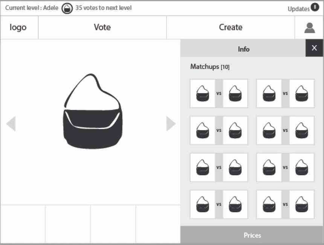Expand the Prices section
324x245 pixels.
pos(252,235)
